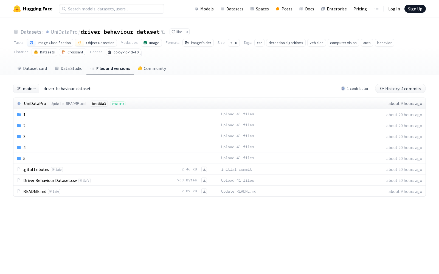439x274 pixels.
Task: Click the UniDataPro avatar in commit row
Action: (19, 104)
